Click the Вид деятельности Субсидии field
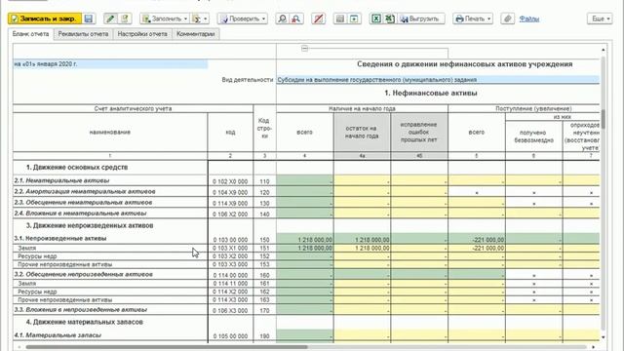The image size is (624, 351). pos(438,80)
